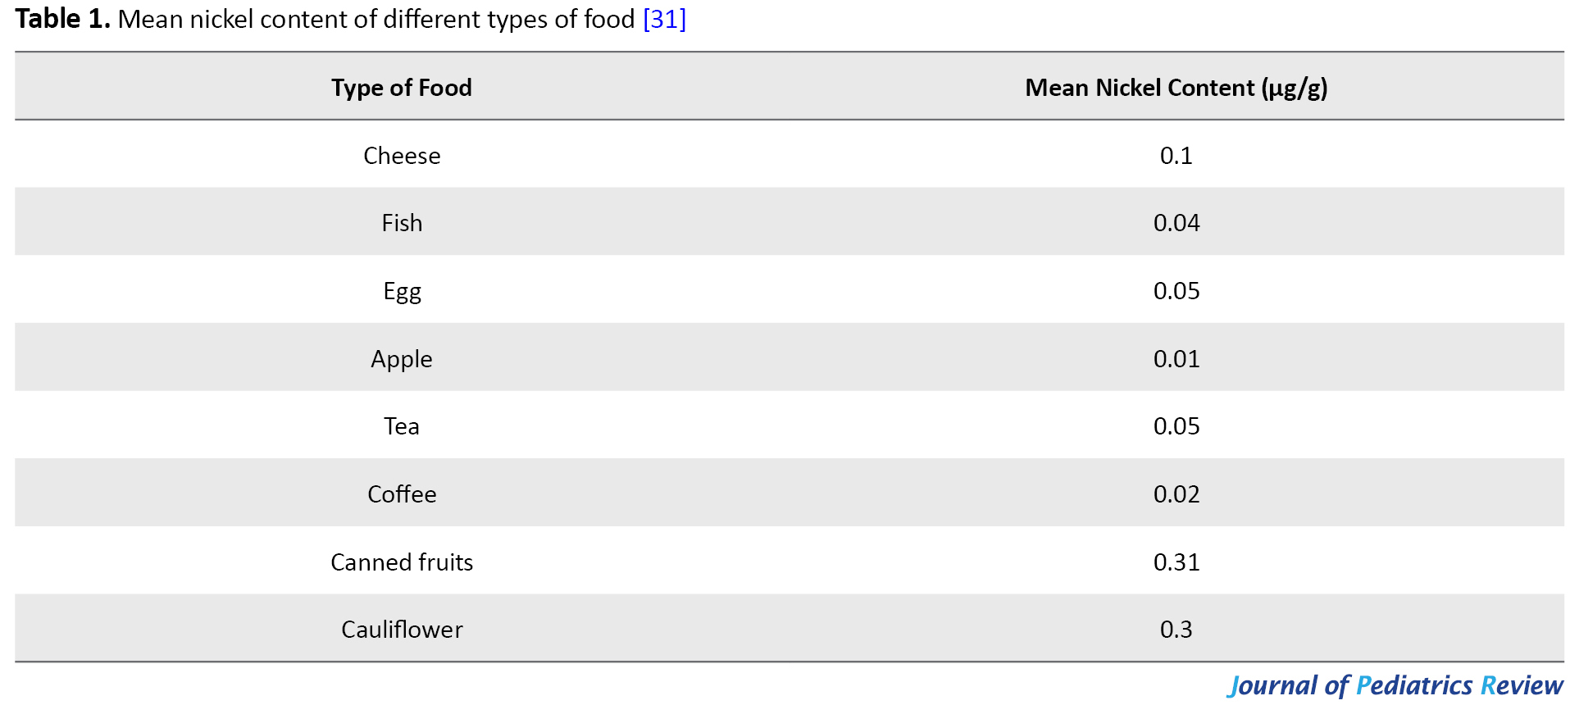Click the Fish food cell
Image resolution: width=1570 pixels, height=705 pixels.
pos(402,223)
